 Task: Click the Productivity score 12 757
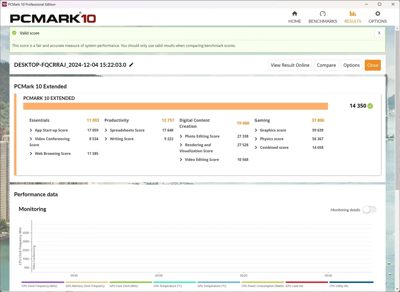click(x=168, y=120)
